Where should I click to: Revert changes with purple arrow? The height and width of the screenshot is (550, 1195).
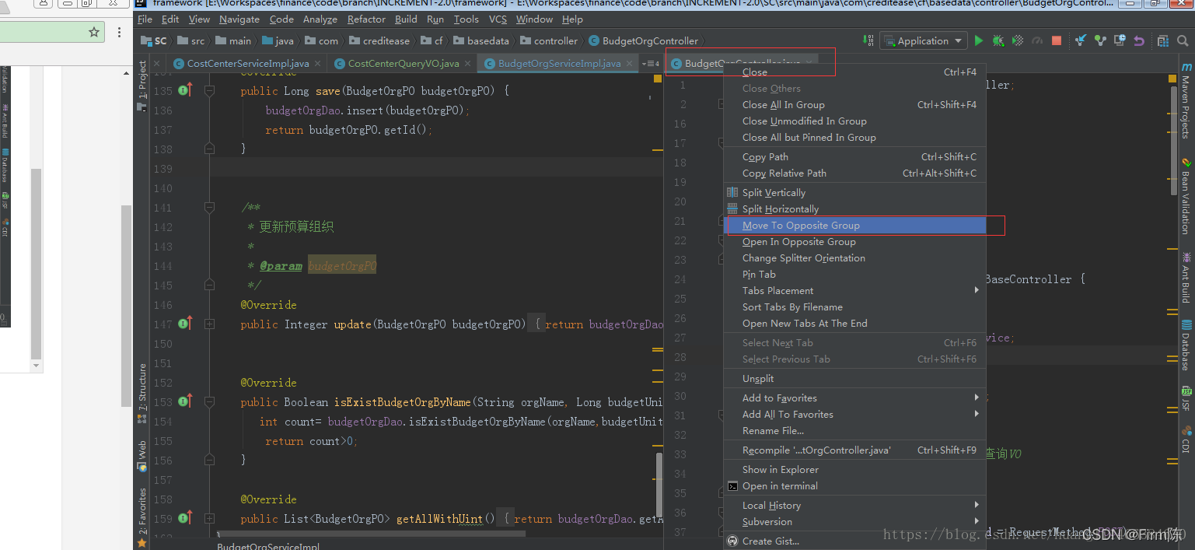[1139, 40]
